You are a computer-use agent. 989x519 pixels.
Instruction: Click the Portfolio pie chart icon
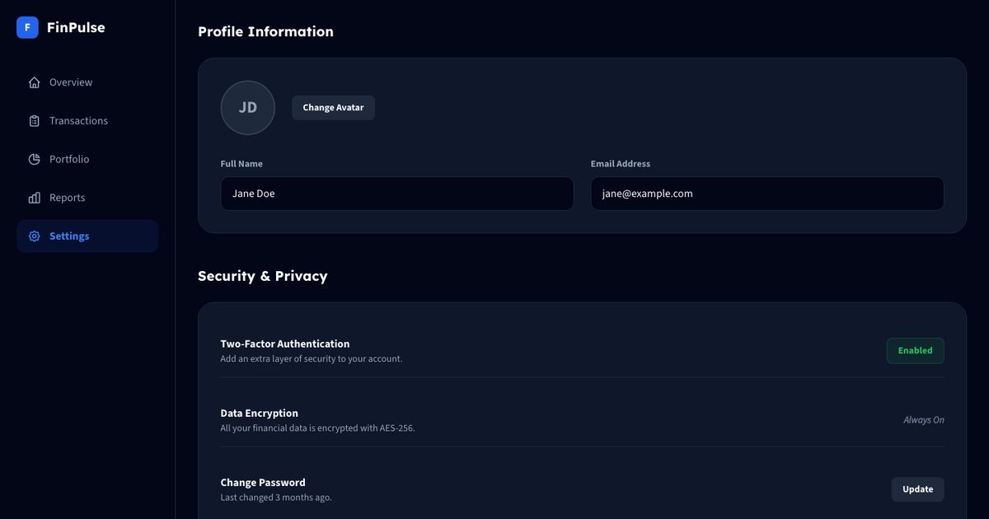(34, 159)
